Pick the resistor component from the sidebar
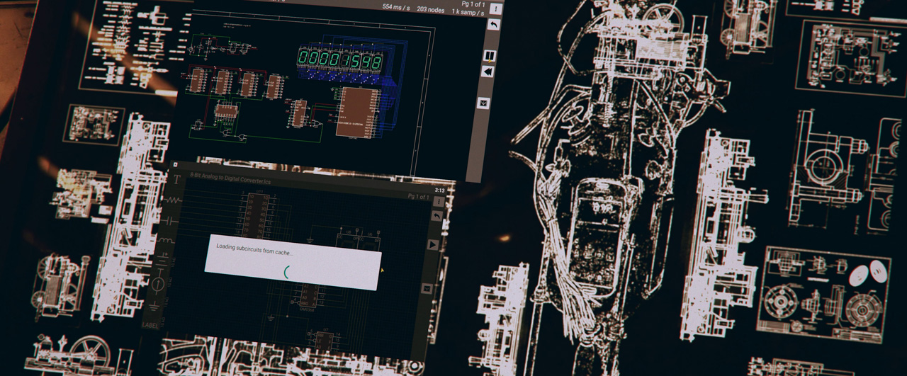The image size is (907, 376). [x=173, y=201]
